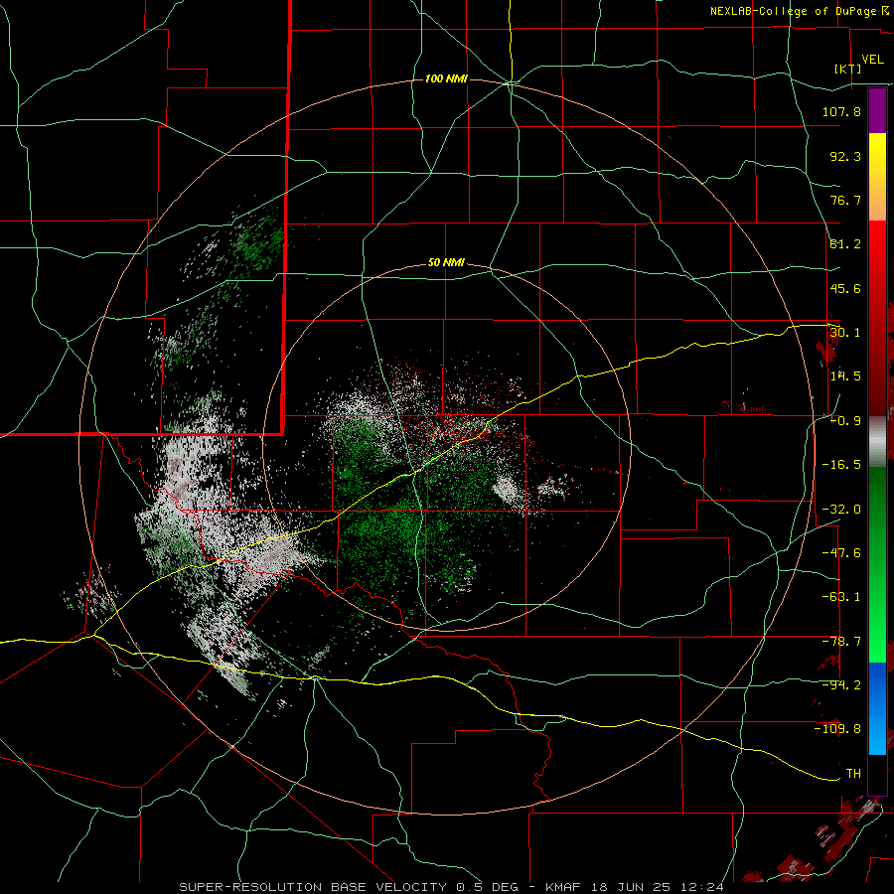Pick the black TH segment of the velocity bar

(x=877, y=774)
